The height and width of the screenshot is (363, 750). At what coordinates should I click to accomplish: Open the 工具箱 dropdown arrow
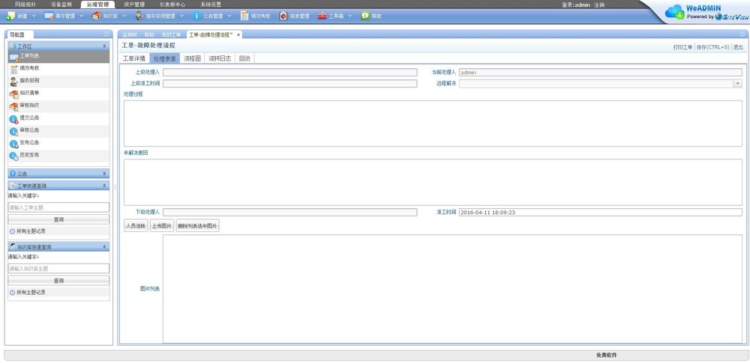pyautogui.click(x=350, y=16)
